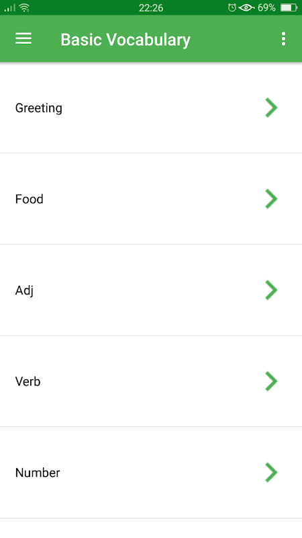Open the Food vocabulary category
Screen dimensions: 302x538
click(151, 199)
